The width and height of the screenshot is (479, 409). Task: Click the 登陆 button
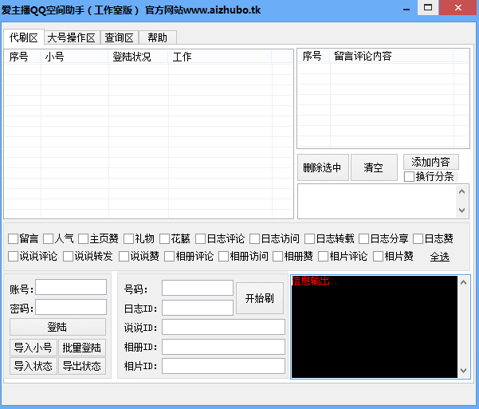(57, 327)
